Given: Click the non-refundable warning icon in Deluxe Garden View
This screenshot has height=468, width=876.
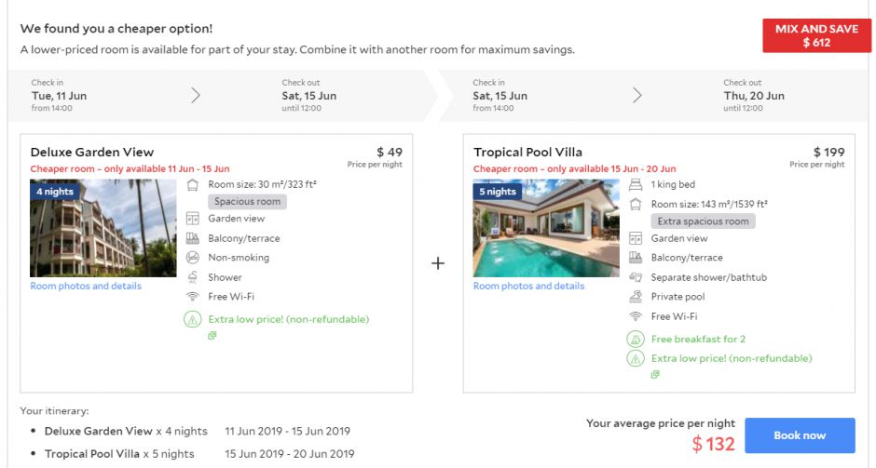Looking at the screenshot, I should click(x=193, y=319).
